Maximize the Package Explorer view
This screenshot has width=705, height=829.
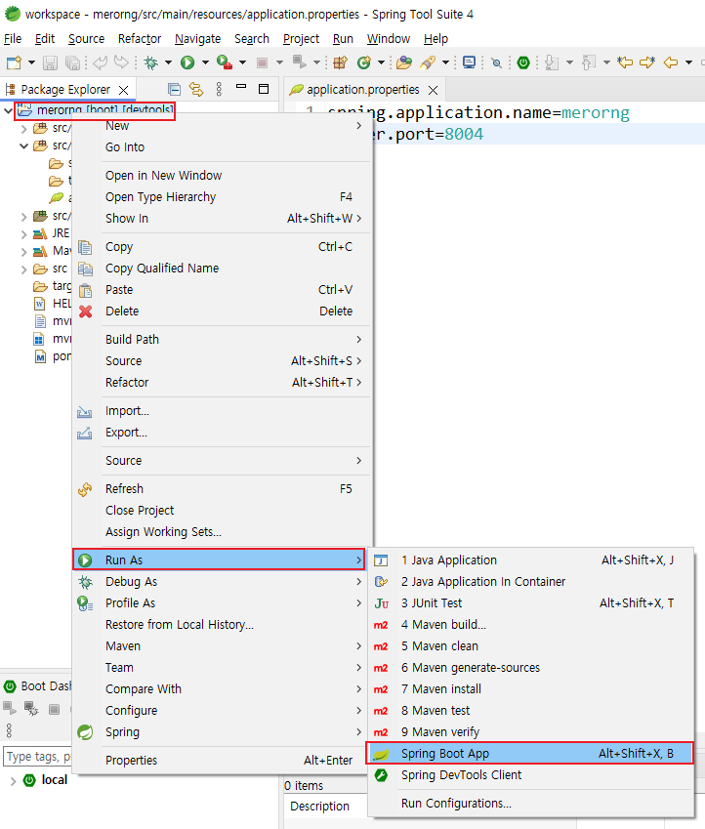coord(264,89)
